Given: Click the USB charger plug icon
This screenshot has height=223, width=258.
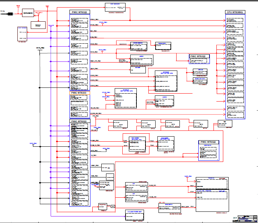Looking at the screenshot, I should [7, 14].
